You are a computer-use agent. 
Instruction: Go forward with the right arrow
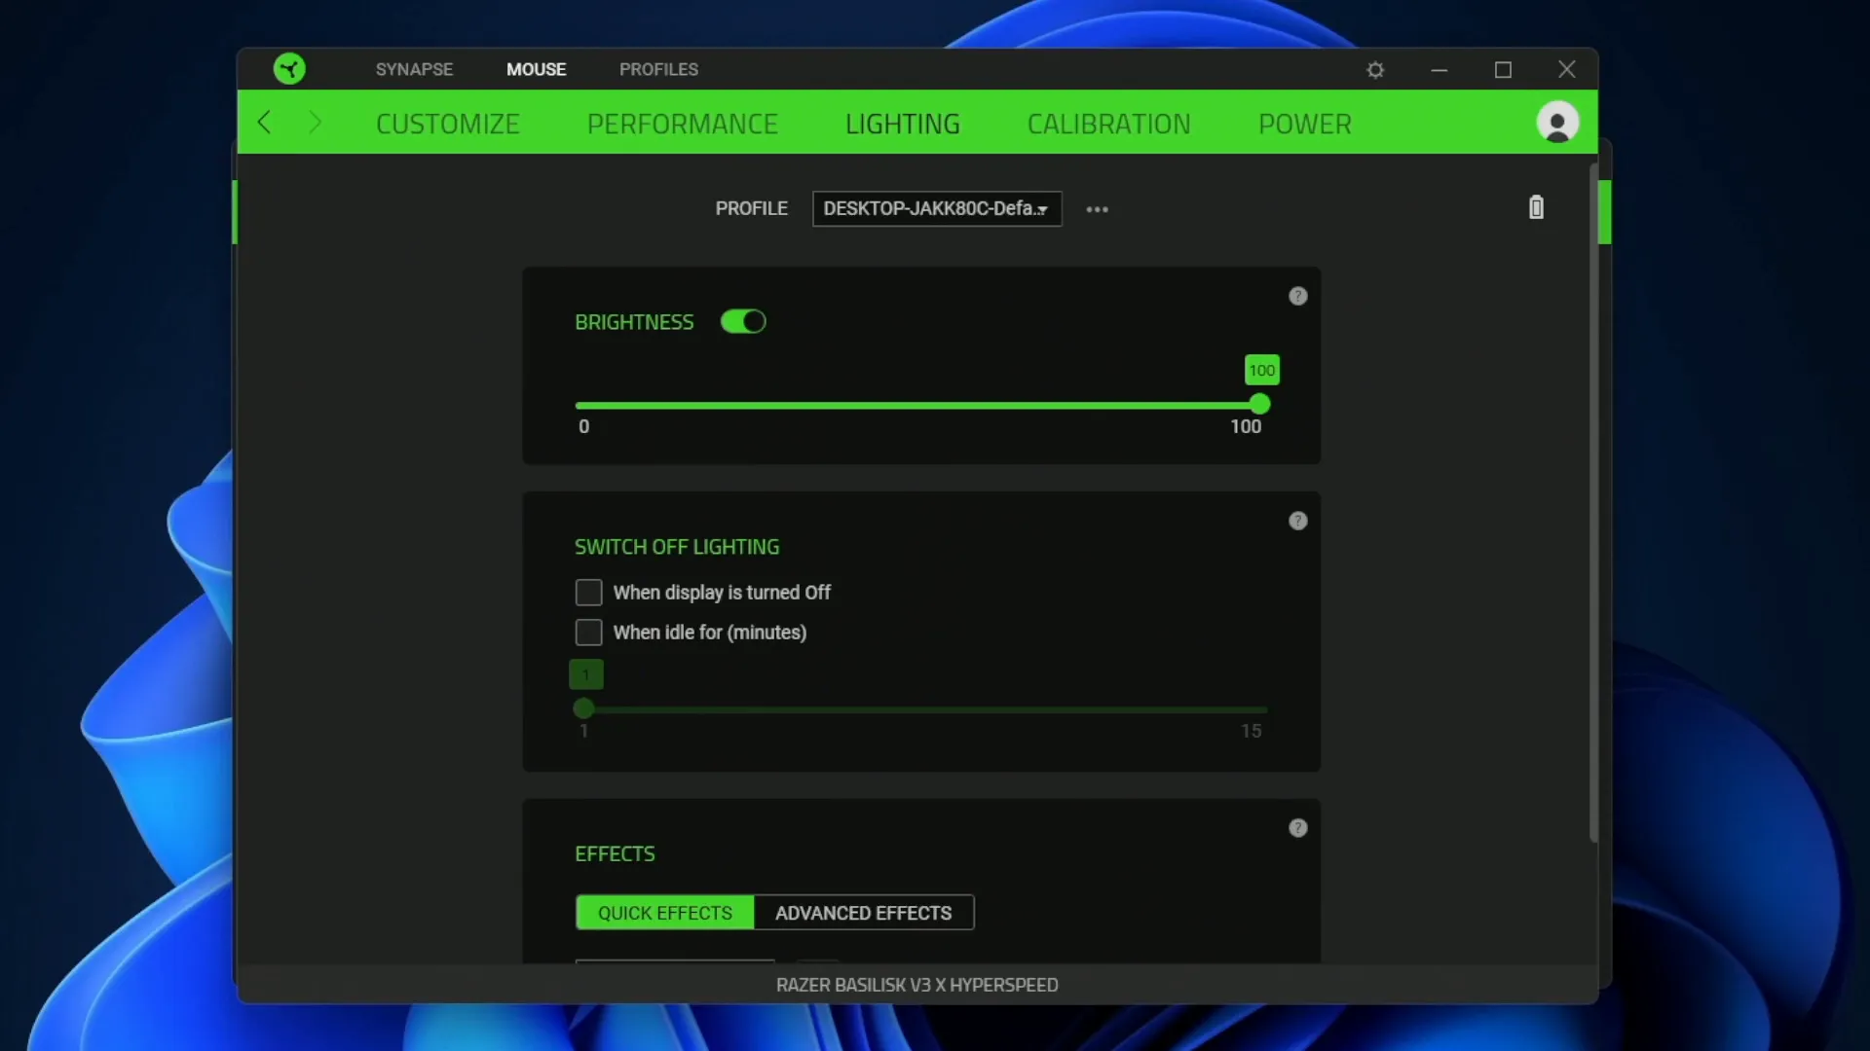tap(315, 123)
